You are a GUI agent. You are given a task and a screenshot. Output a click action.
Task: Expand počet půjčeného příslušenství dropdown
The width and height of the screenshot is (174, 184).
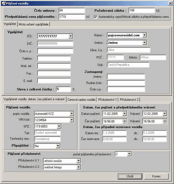point(129,154)
